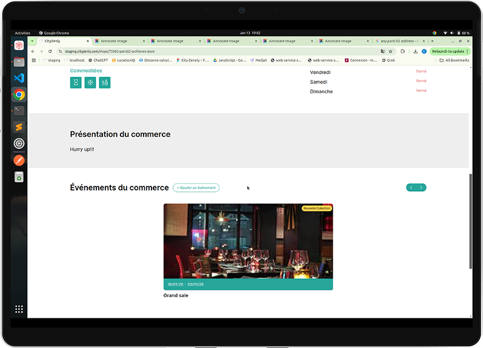
Task: Open the battery 88% indicator
Action: [x=463, y=33]
